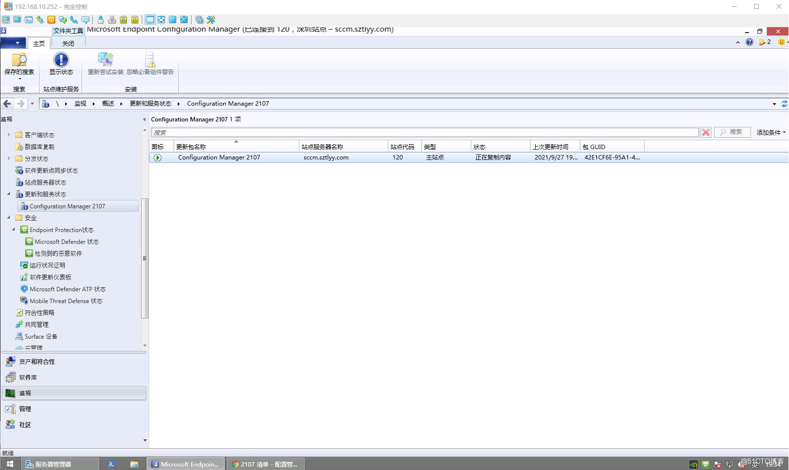This screenshot has width=789, height=470.
Task: Click the green arrow status icon in the row
Action: click(158, 157)
